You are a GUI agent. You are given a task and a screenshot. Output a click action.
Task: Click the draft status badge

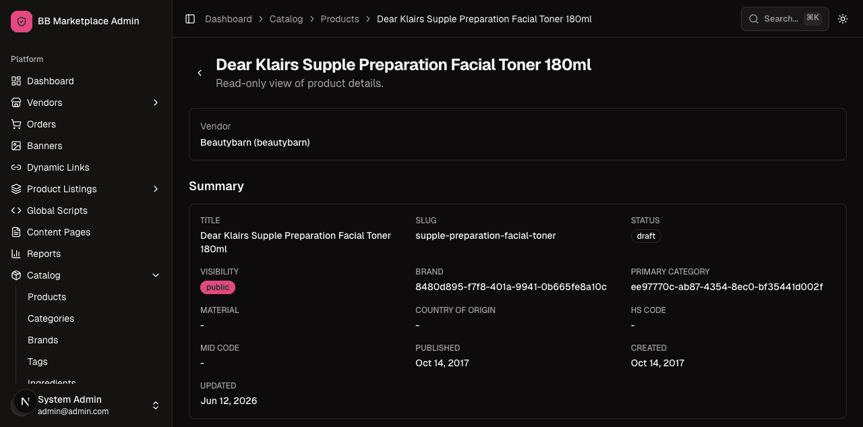click(646, 236)
